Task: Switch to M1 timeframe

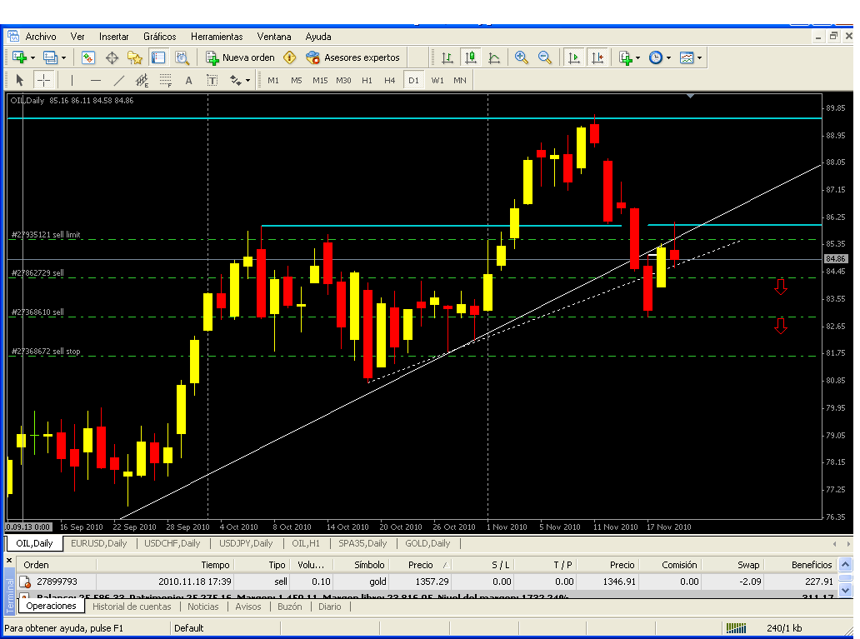Action: tap(273, 81)
